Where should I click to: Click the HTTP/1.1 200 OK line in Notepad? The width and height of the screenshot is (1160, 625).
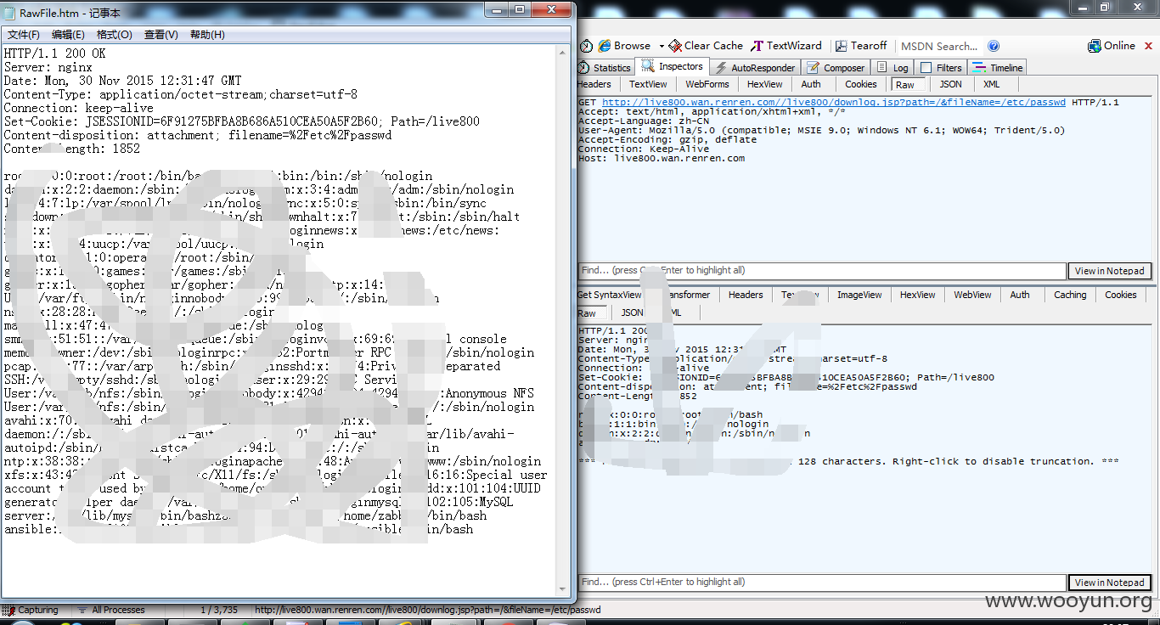(x=55, y=53)
